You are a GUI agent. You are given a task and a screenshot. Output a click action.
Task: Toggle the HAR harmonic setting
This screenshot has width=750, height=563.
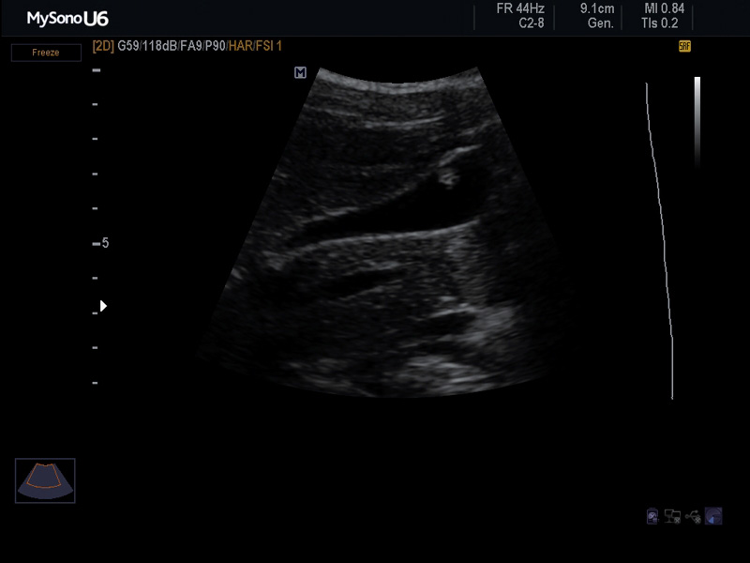pyautogui.click(x=241, y=46)
